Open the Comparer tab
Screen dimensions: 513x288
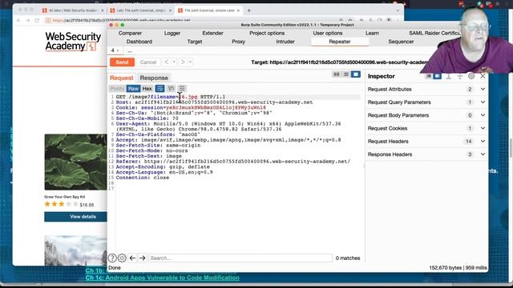click(130, 34)
